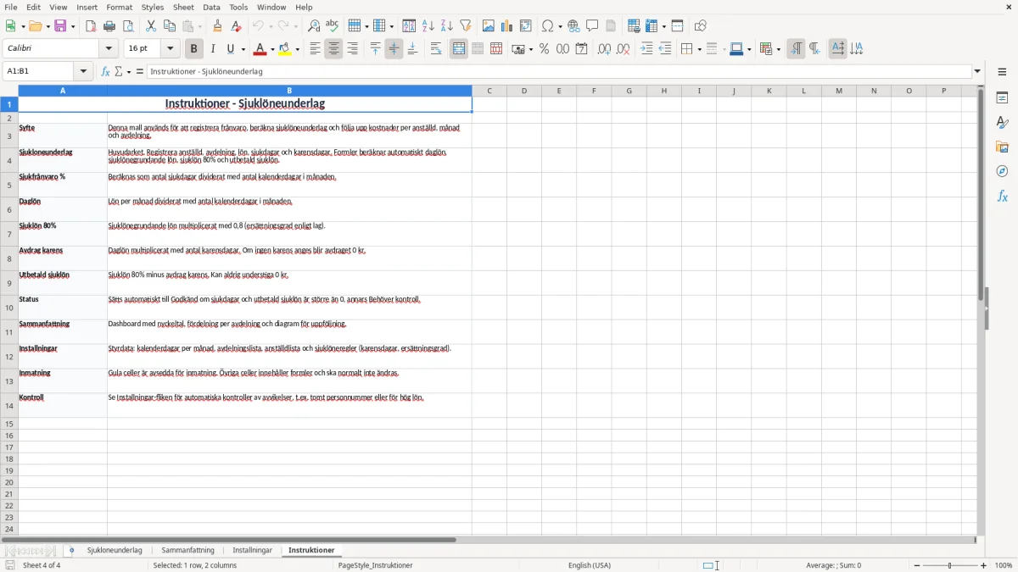Toggle bold formatting
This screenshot has height=572, width=1018.
click(x=194, y=49)
